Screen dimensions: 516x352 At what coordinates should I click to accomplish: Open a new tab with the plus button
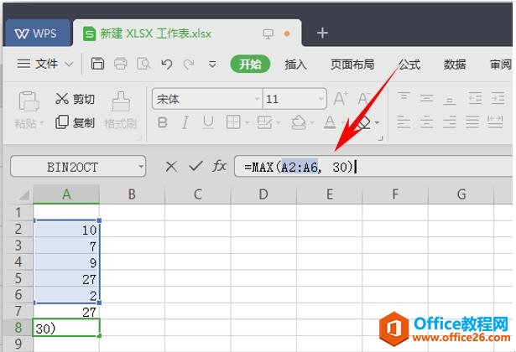tap(322, 33)
